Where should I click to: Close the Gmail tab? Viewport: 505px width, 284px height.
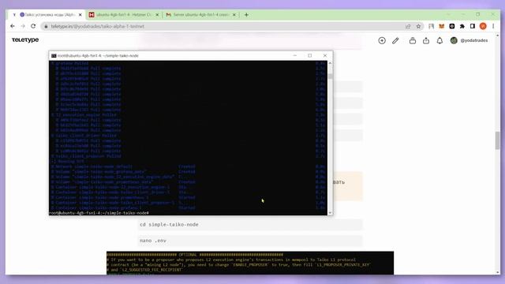[234, 15]
